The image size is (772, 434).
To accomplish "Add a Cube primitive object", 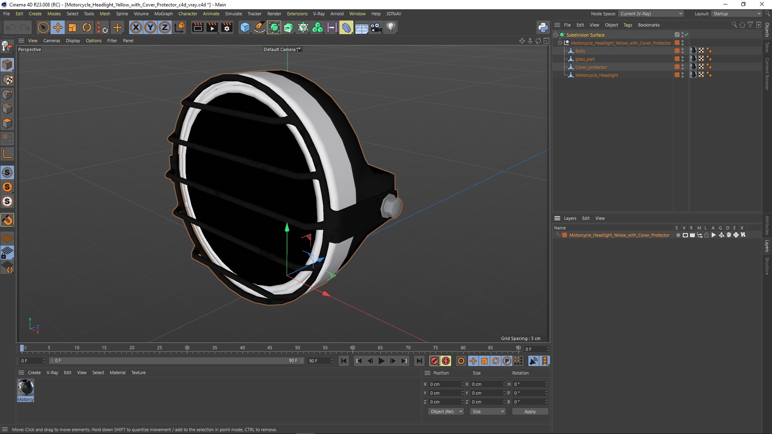I will (245, 27).
